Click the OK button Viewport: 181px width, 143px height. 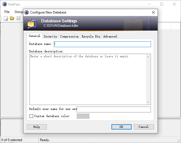coord(121,127)
